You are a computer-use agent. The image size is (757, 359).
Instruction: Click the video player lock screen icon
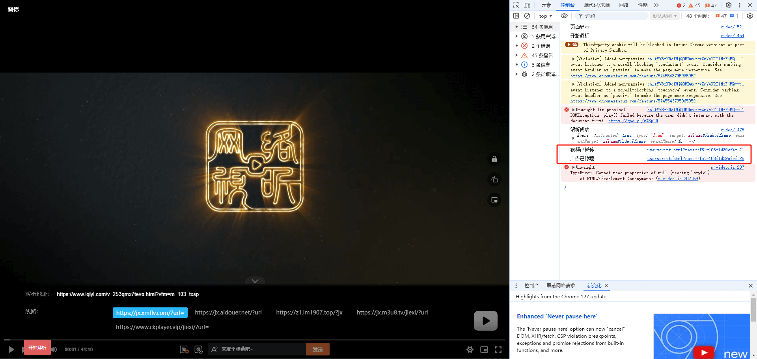(494, 159)
